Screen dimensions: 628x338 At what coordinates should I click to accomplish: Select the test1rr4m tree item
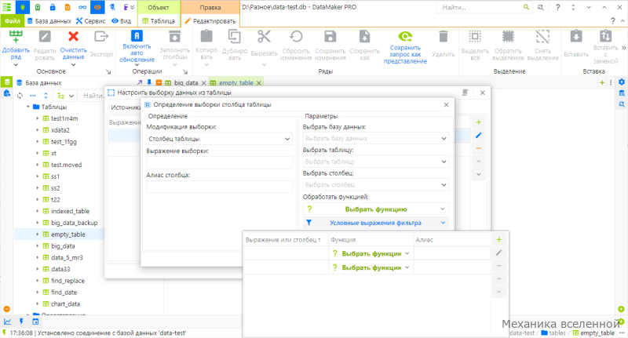point(64,118)
